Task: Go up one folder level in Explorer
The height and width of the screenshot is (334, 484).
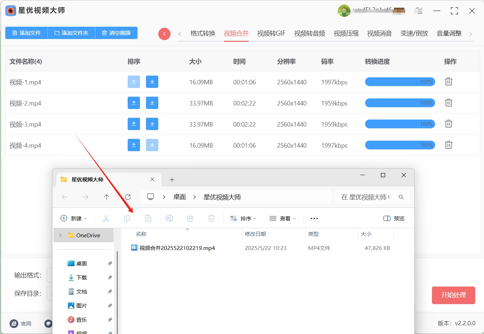Action: pyautogui.click(x=107, y=197)
